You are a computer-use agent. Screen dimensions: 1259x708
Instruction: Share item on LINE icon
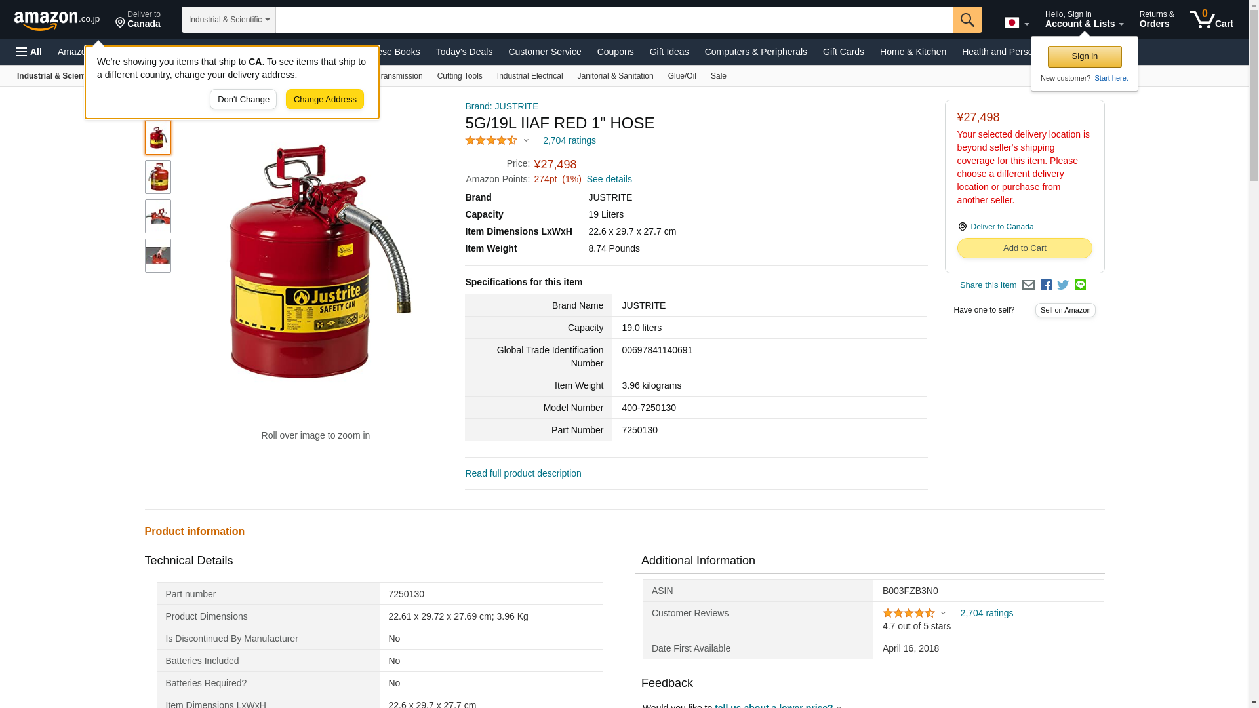click(1080, 285)
